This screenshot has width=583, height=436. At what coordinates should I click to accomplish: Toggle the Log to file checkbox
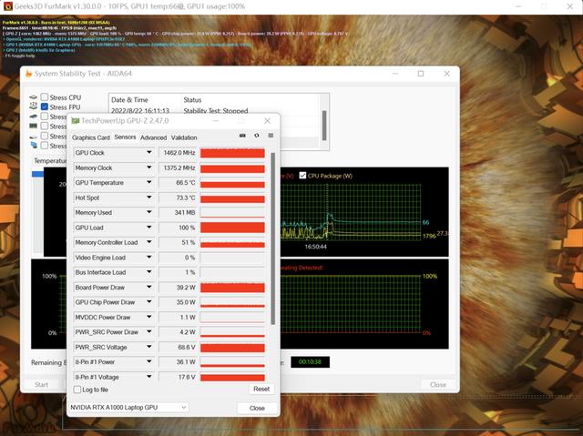[x=77, y=390]
